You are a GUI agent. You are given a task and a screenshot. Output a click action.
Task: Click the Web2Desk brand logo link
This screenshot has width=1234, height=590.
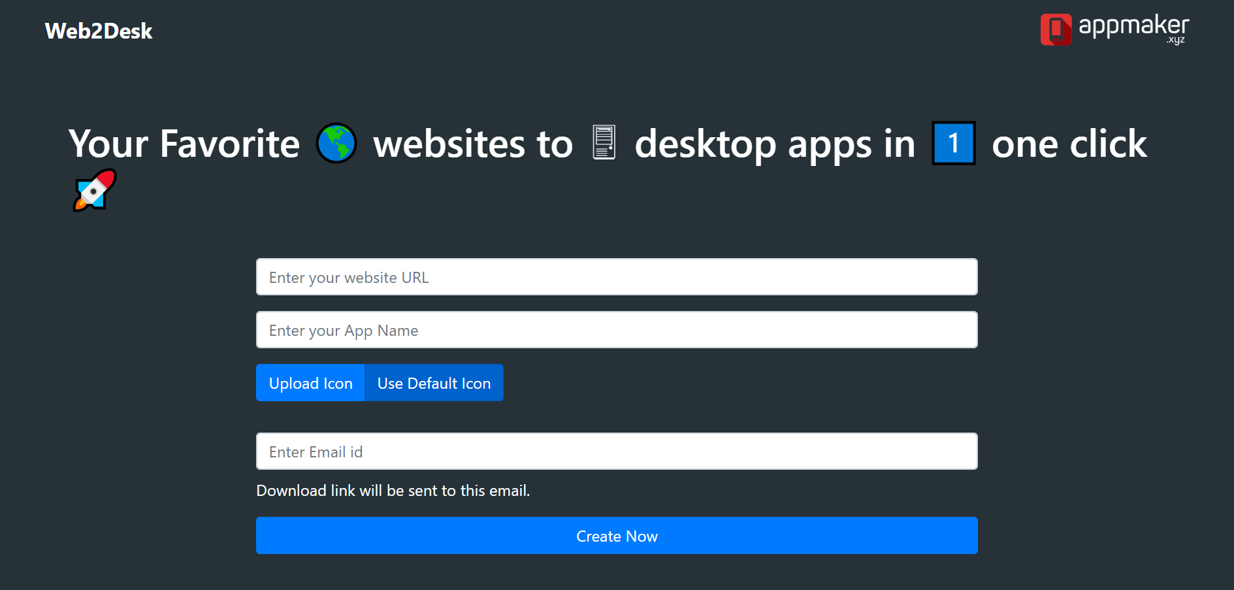(x=99, y=31)
